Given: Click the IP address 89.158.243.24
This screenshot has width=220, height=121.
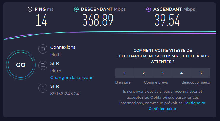Looking at the screenshot, I should (x=65, y=94).
